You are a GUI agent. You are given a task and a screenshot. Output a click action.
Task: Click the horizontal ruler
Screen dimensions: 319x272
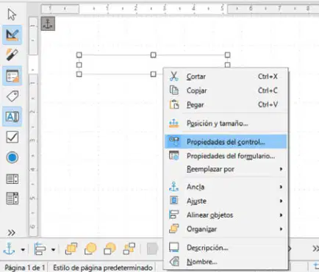[x=180, y=9]
